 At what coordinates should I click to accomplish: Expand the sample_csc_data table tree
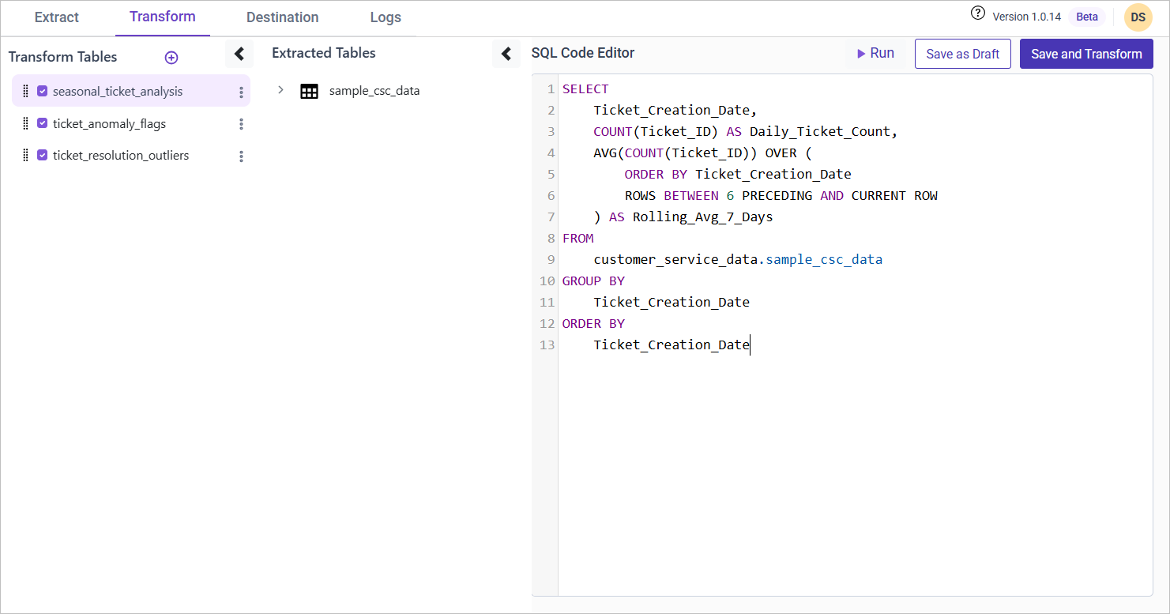coord(280,90)
